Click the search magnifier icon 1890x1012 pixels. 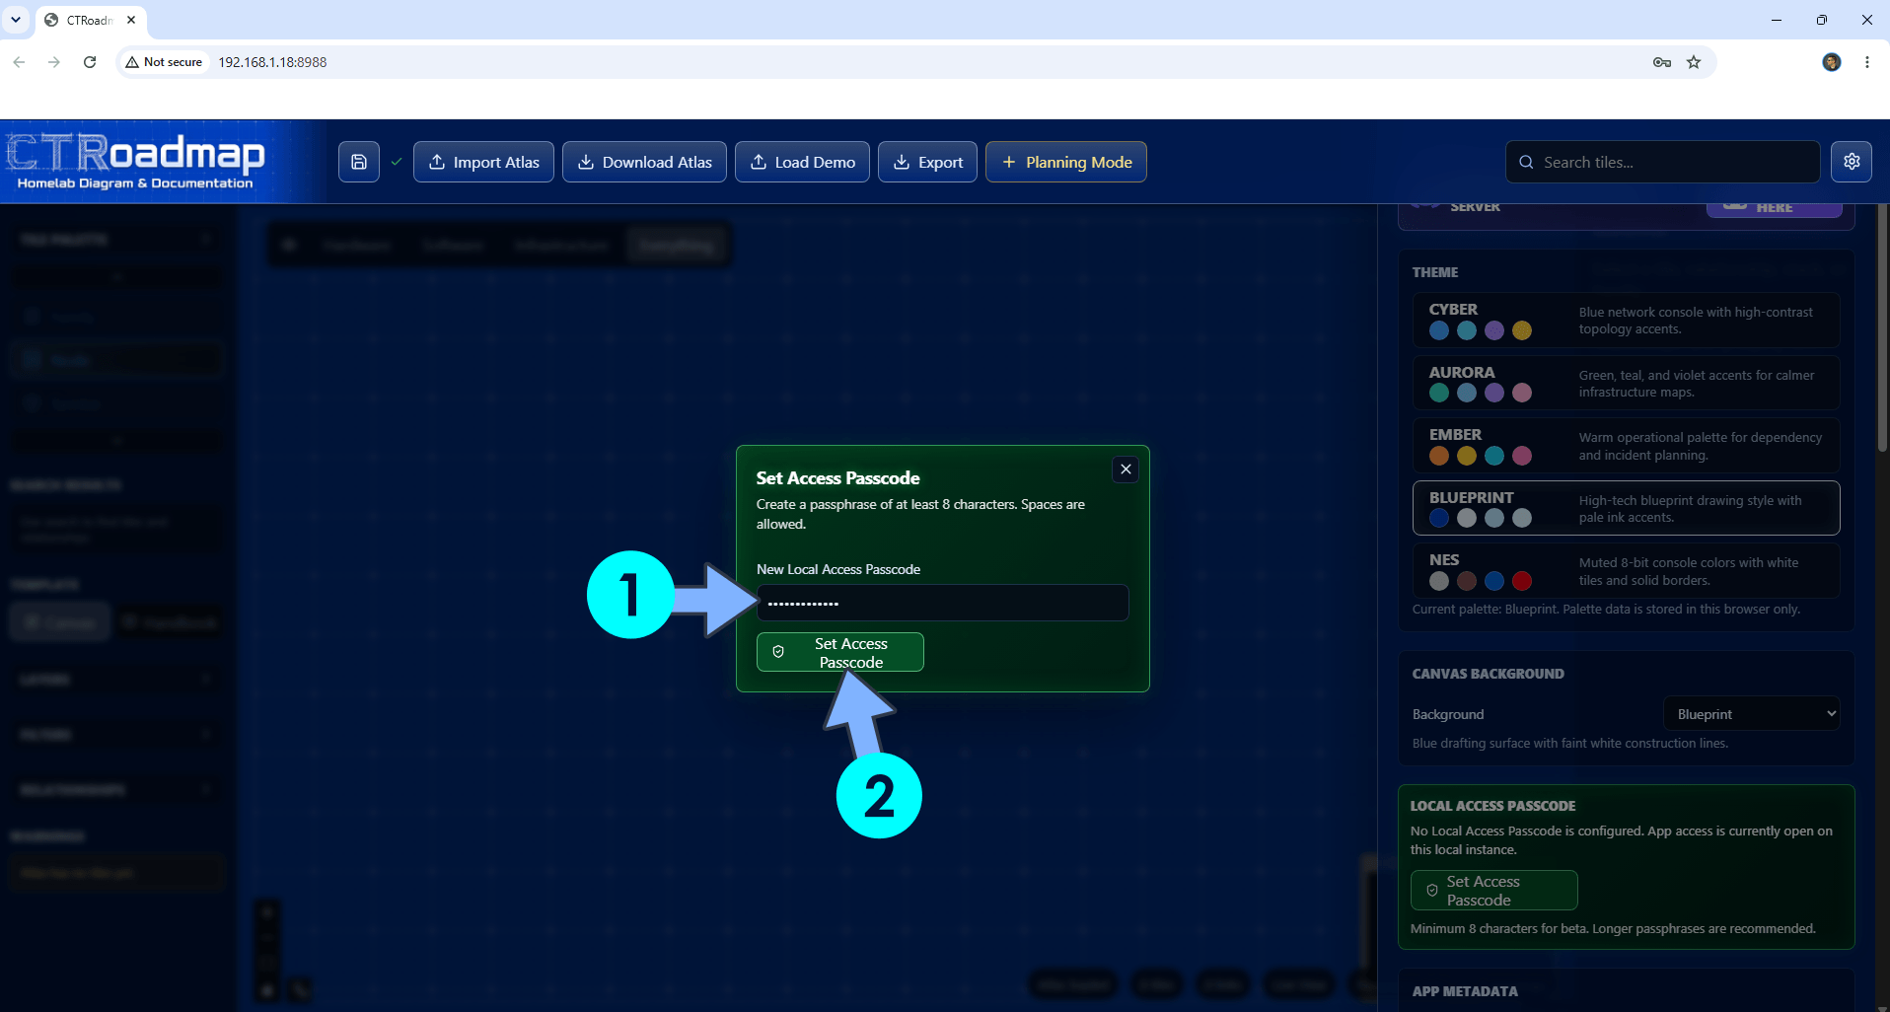click(x=1526, y=162)
